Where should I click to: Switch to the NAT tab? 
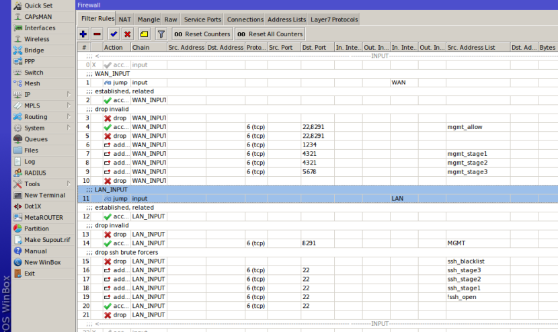pos(125,19)
